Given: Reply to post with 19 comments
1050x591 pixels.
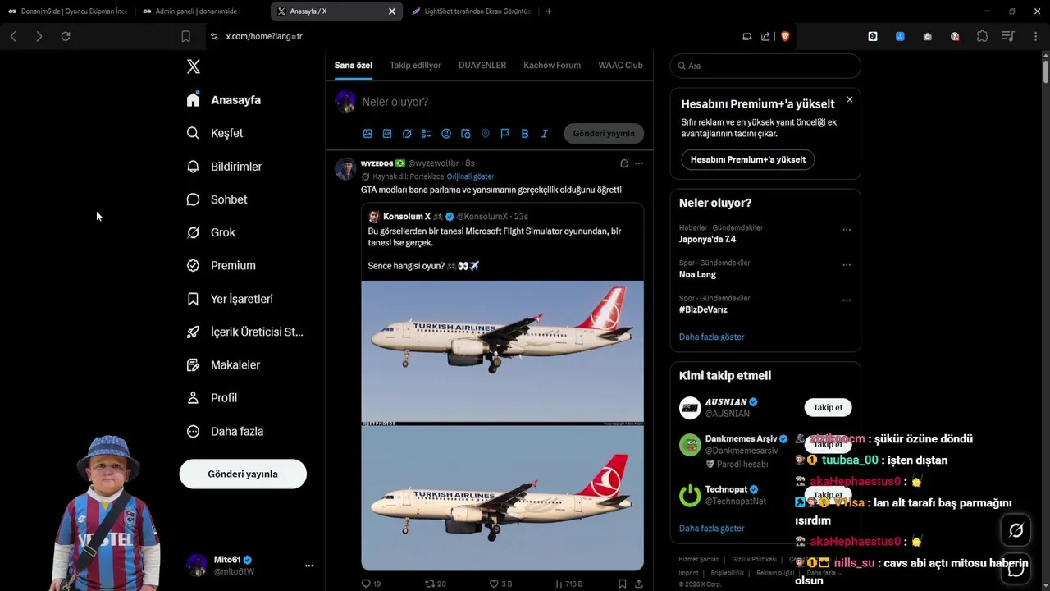Looking at the screenshot, I should (371, 584).
